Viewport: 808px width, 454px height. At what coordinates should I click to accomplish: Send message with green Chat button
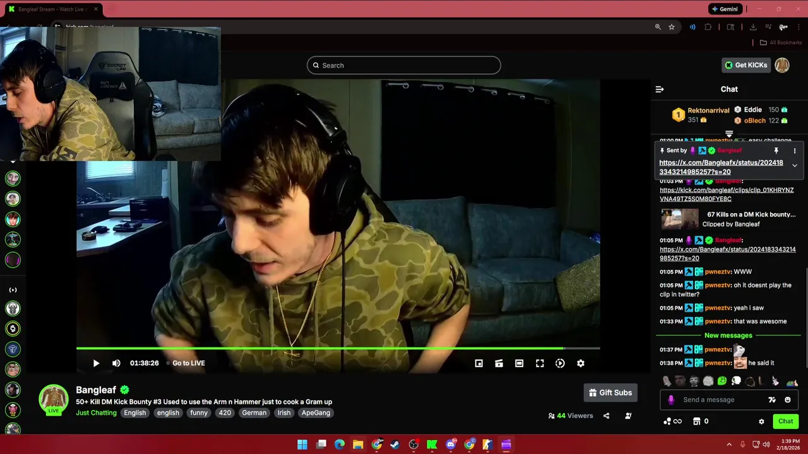click(x=785, y=421)
